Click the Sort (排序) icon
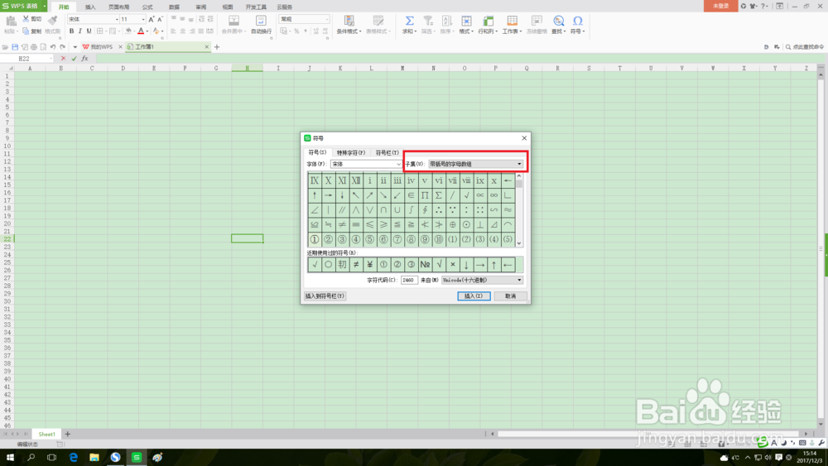The width and height of the screenshot is (828, 466). [447, 22]
